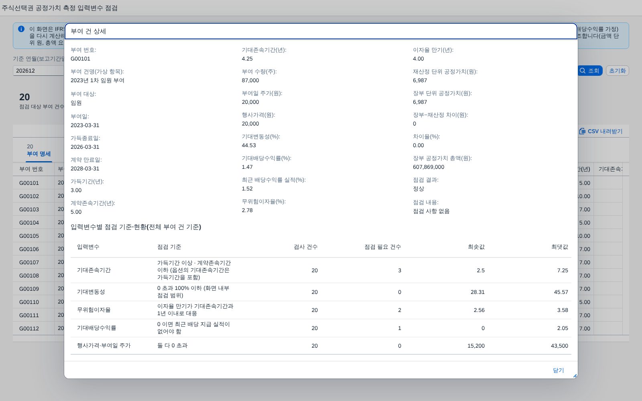The height and width of the screenshot is (401, 642).
Task: Select row G00102 in background table
Action: pos(29,196)
